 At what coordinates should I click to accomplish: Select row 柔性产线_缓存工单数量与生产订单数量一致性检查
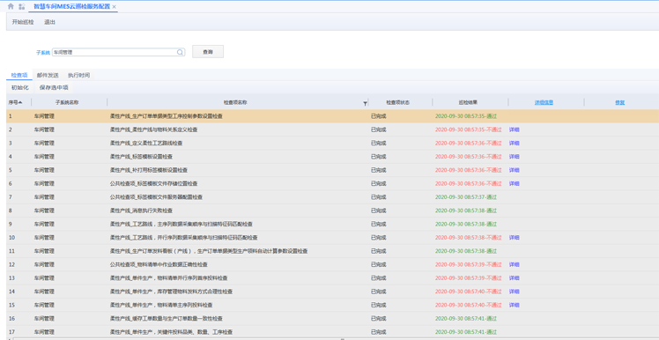pyautogui.click(x=332, y=318)
